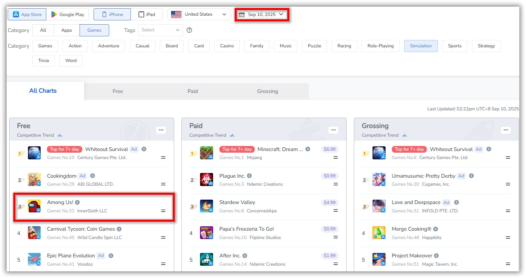Open Whiteout Survival app icon in Grossing chart
526x278 pixels.
coord(379,153)
